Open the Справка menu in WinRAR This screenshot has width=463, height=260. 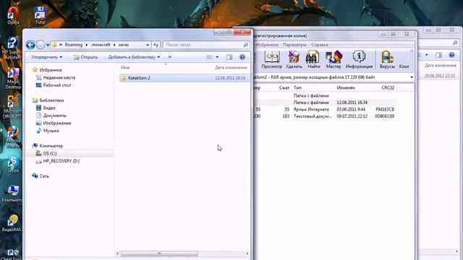[320, 45]
